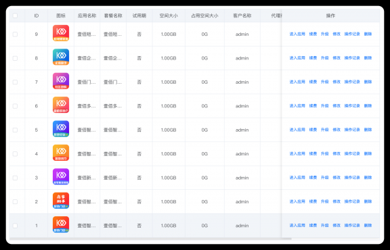
Task: Click the 操作 column header
Action: [x=330, y=16]
